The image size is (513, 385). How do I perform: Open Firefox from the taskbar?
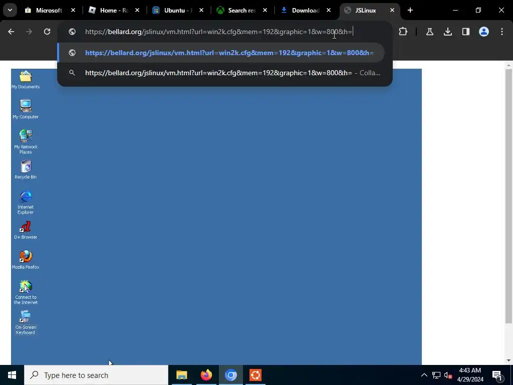point(206,375)
